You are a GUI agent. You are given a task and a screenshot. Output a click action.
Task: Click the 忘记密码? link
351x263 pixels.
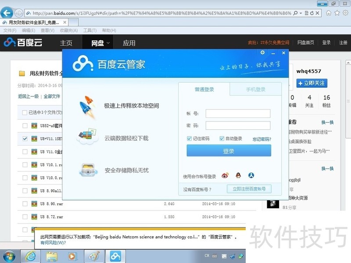coord(261,139)
